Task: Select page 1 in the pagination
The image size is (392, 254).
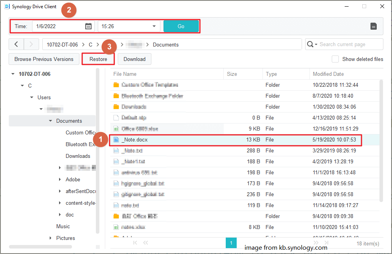Action: (231, 243)
